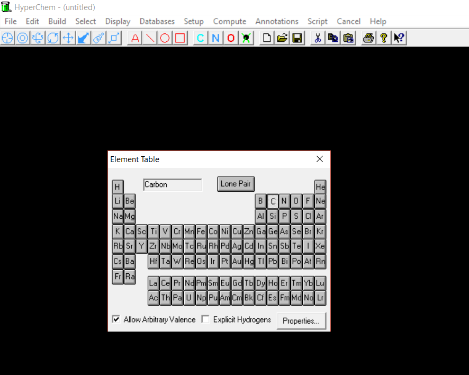This screenshot has width=469, height=375.
Task: Pick Chlorine (Cl) element button
Action: [x=308, y=216]
